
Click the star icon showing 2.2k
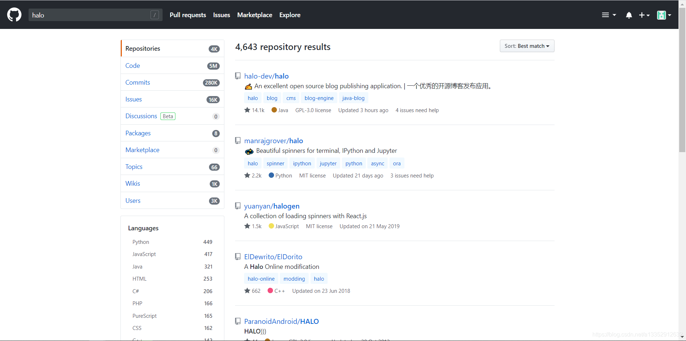click(247, 175)
